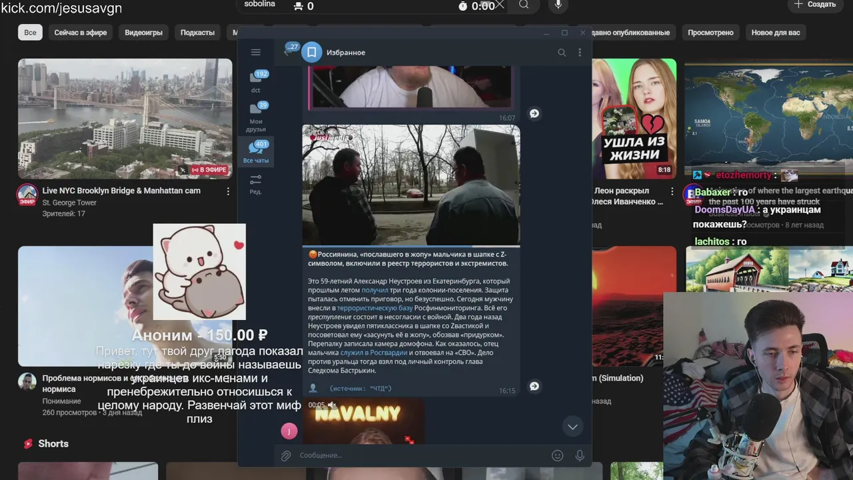Open the Понимание channel avatar
Image resolution: width=853 pixels, height=480 pixels.
click(x=27, y=382)
